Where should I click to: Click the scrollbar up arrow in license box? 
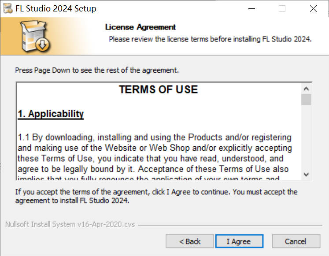(306, 87)
